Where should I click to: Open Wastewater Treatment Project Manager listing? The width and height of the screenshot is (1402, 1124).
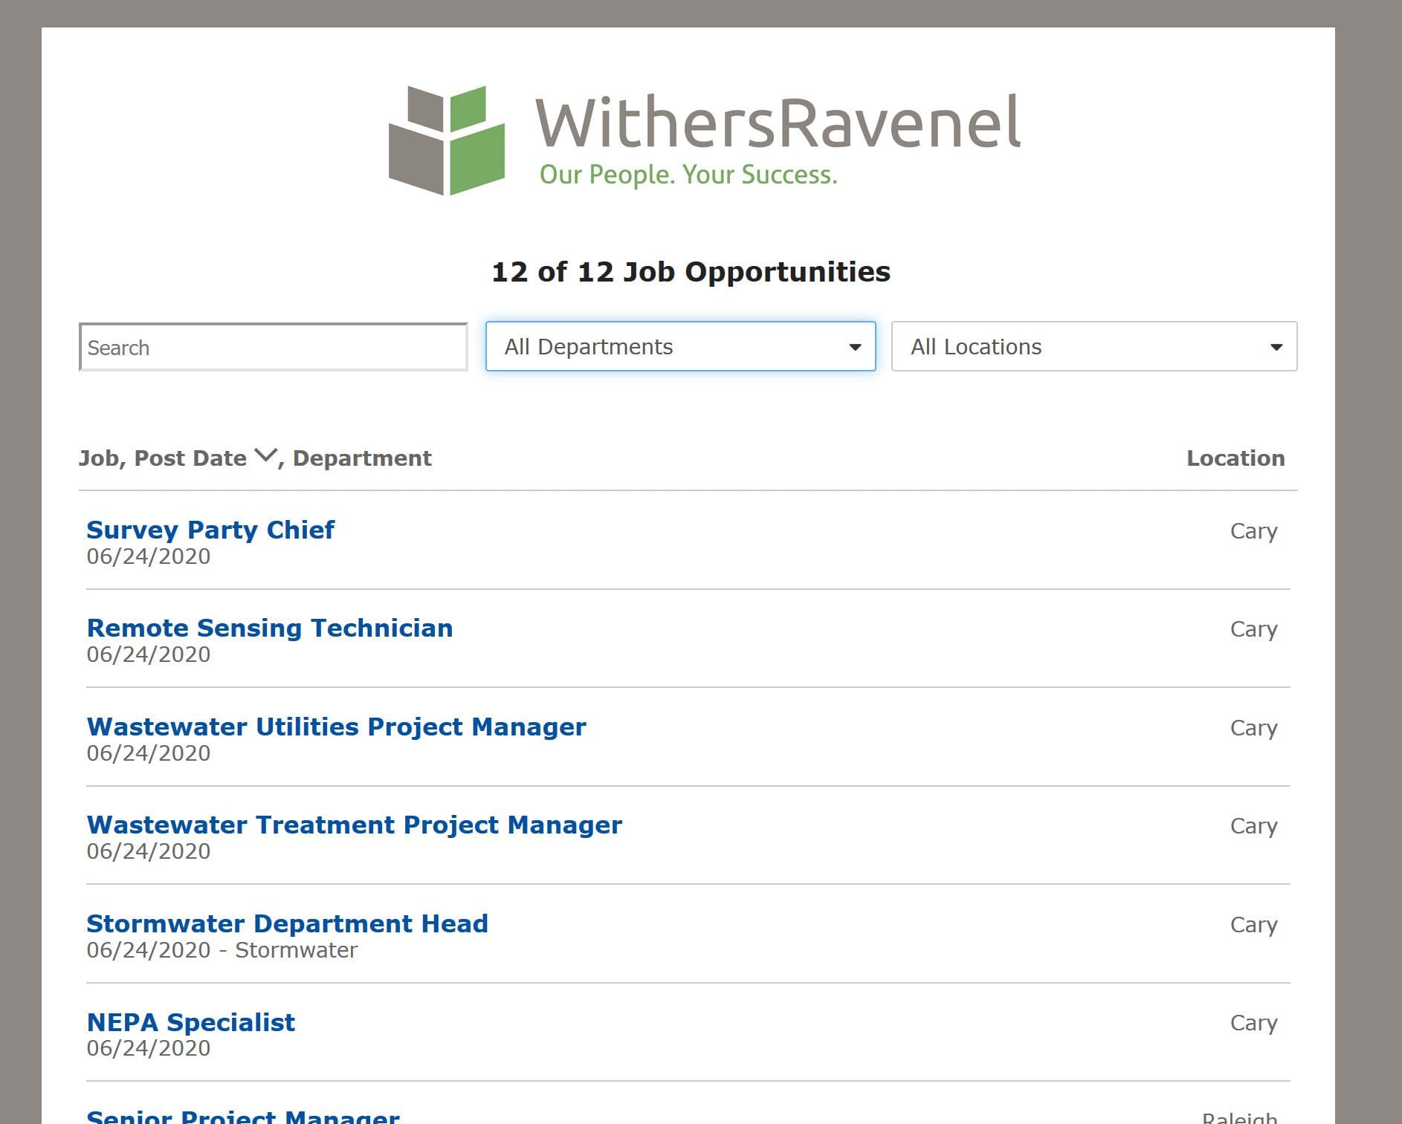[354, 825]
